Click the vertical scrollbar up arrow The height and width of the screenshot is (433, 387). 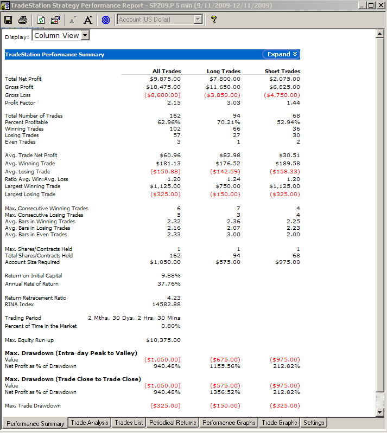coord(380,34)
